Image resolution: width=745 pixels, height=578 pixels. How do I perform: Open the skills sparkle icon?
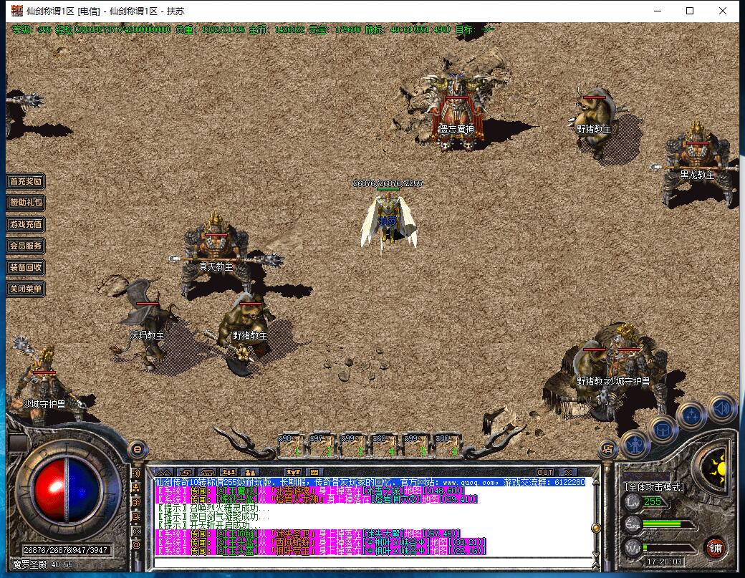click(x=691, y=415)
